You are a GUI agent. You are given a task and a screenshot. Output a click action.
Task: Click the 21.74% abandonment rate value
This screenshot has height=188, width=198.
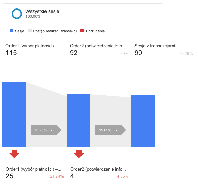point(57,176)
